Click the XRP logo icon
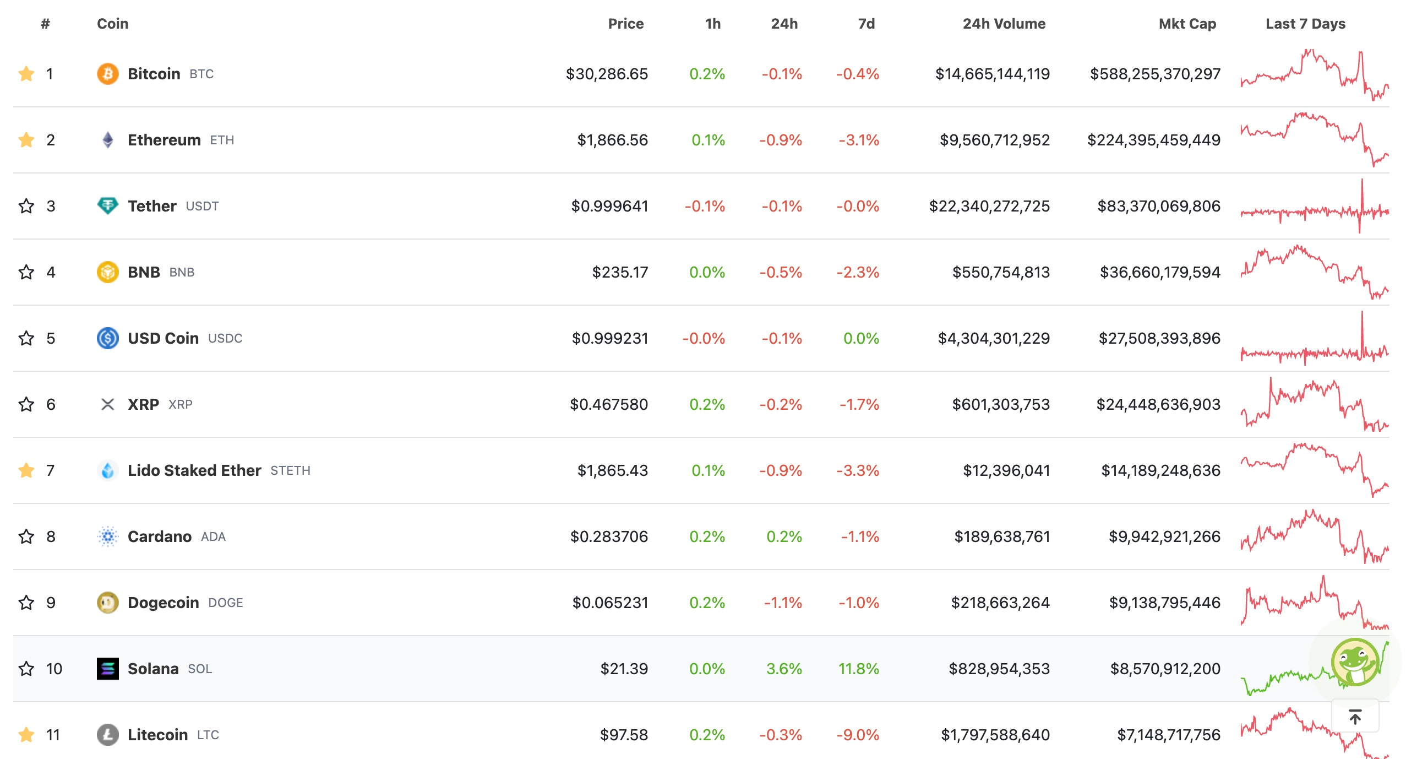The image size is (1406, 759). (x=108, y=404)
